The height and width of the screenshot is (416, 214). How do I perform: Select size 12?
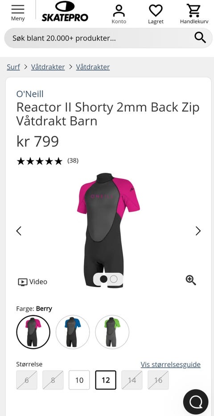click(x=106, y=380)
